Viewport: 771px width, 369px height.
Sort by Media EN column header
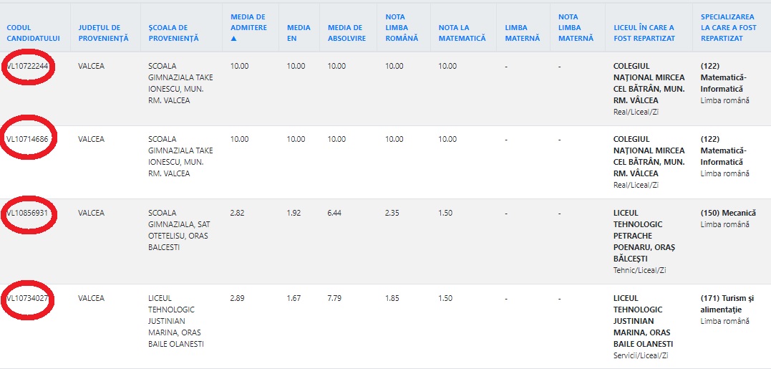pos(299,33)
